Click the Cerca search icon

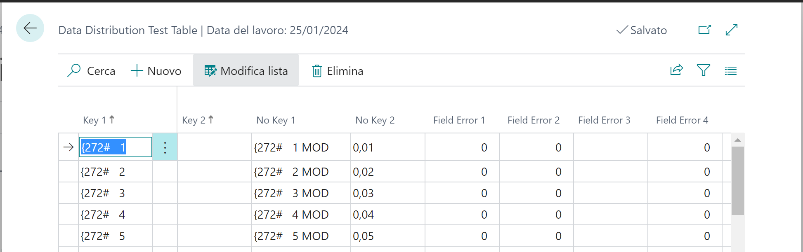click(74, 70)
